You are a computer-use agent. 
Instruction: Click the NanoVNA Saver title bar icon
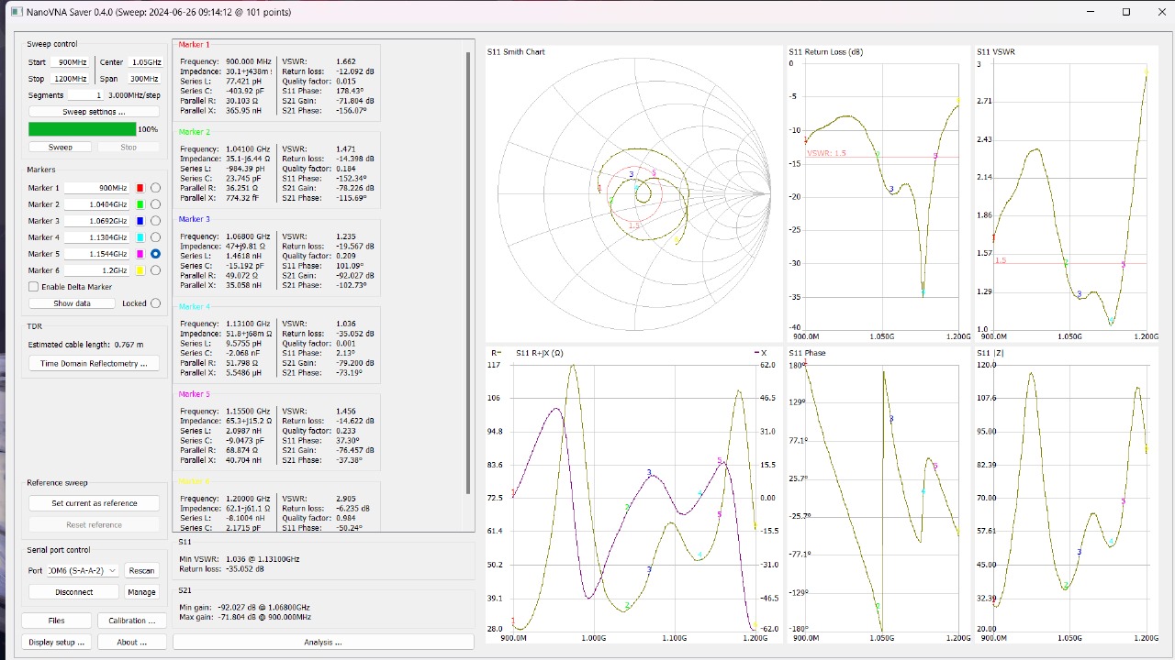coord(16,12)
